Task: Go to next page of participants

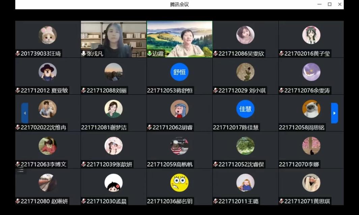Action: (334, 113)
